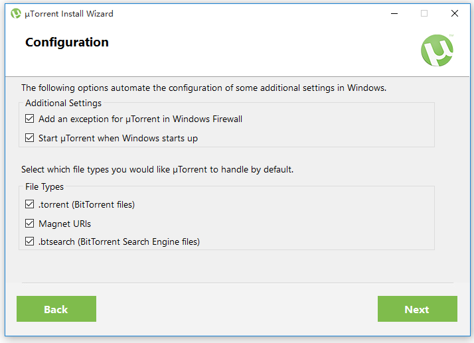Go back with the Back button
The image size is (474, 343).
56,309
